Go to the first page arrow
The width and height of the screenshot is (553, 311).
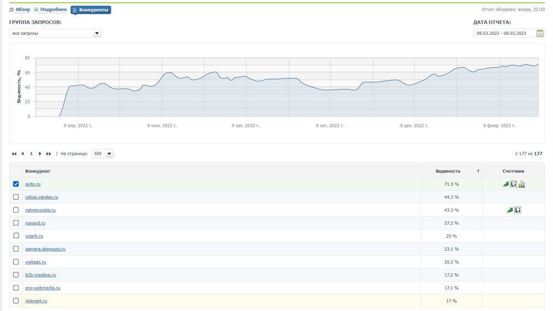[x=14, y=154]
